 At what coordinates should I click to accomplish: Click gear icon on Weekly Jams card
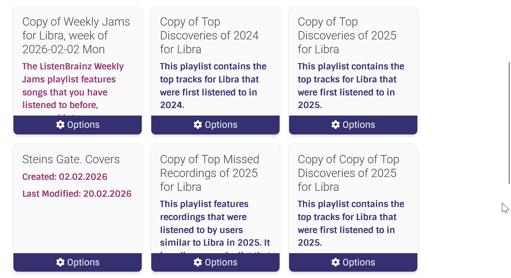point(60,125)
